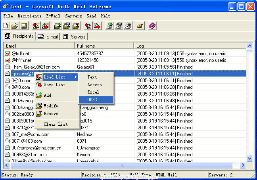257x180 pixels.
Task: Click the Add recipient toolbar icon
Action: coord(58,26)
